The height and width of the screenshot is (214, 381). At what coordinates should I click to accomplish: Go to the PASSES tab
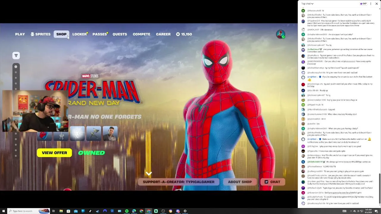(100, 34)
